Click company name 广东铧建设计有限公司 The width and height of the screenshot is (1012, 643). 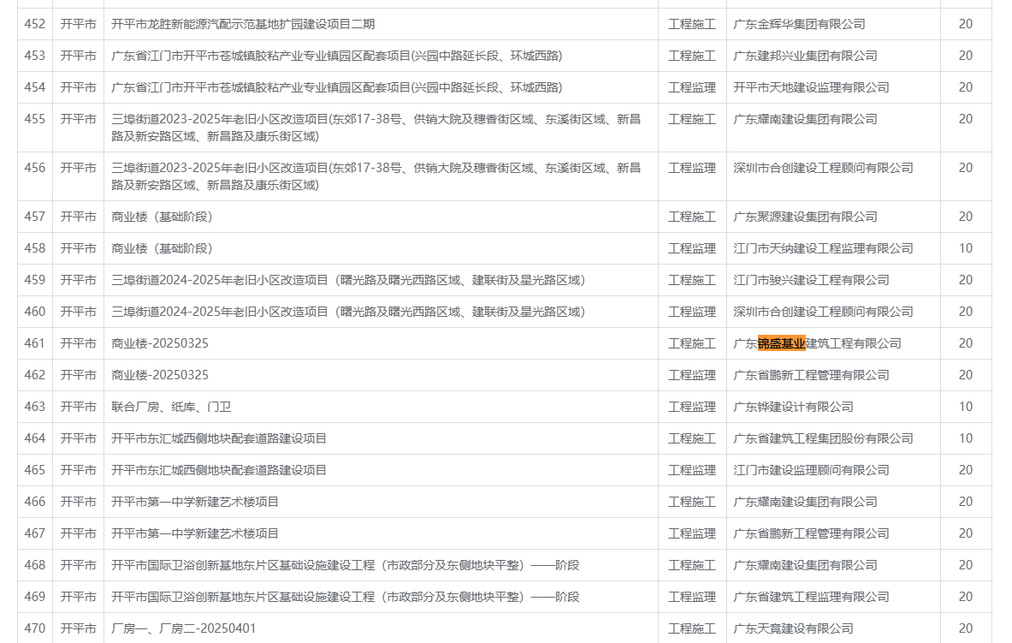point(793,407)
